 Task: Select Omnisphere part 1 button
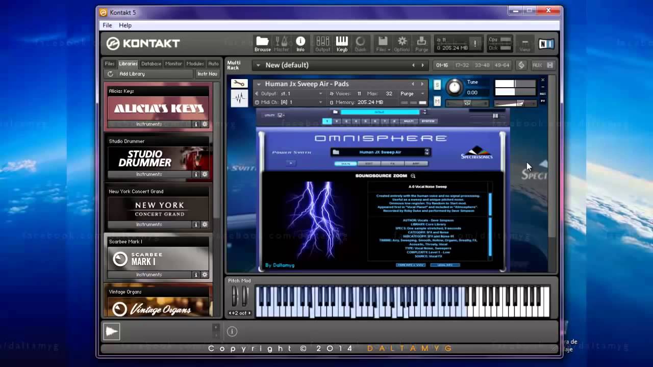326,121
